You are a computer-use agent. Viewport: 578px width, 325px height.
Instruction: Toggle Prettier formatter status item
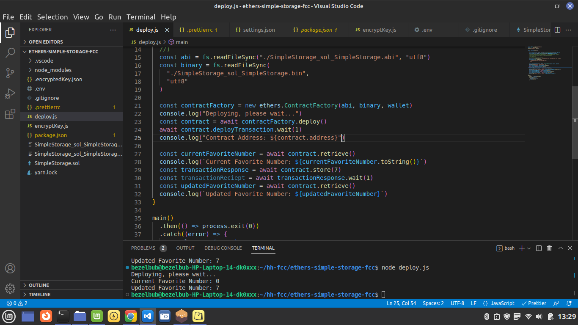534,303
